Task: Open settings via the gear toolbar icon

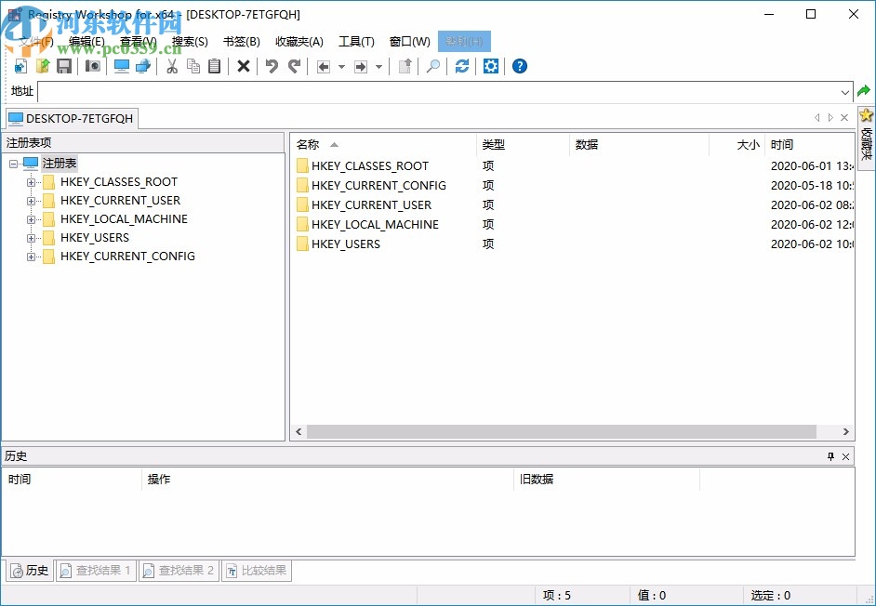Action: 491,66
